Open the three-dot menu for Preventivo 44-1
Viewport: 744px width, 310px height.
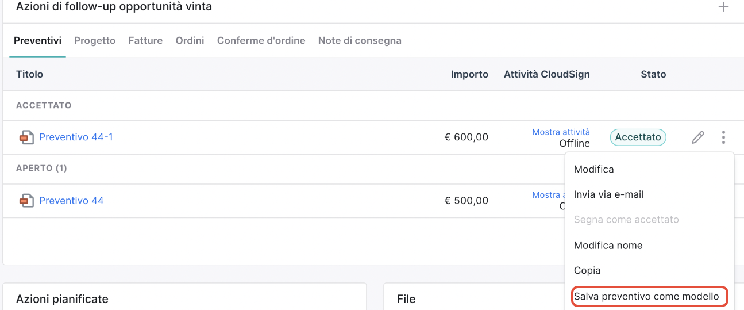pos(723,137)
